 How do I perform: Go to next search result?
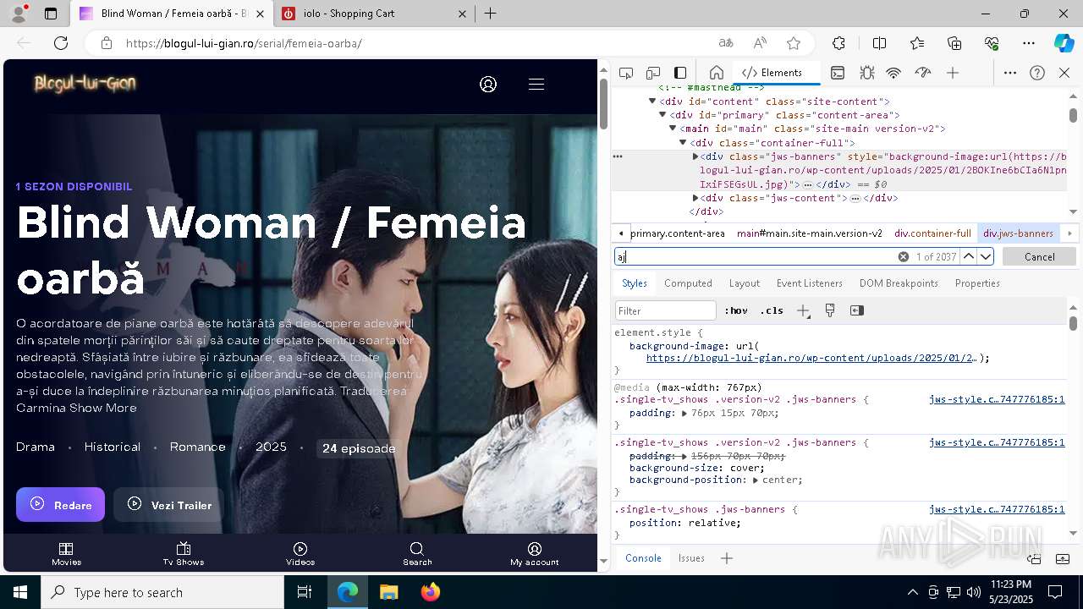986,256
